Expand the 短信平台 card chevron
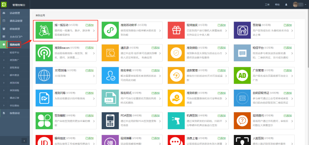Screen dimensions: 309x145 [292, 53]
